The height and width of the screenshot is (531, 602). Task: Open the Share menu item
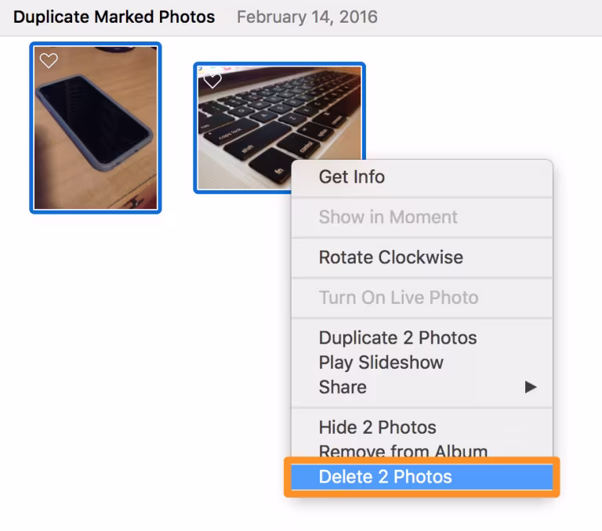(343, 387)
